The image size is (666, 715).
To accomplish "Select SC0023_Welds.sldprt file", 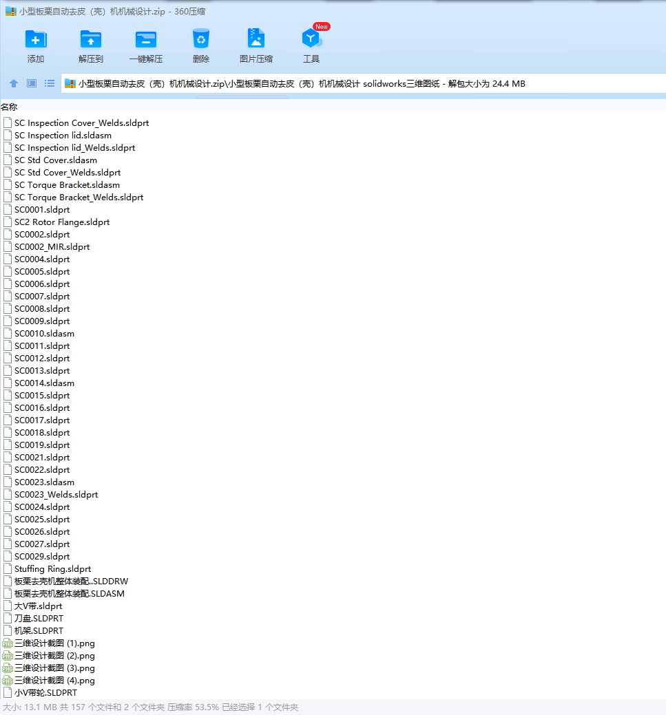I will [56, 495].
